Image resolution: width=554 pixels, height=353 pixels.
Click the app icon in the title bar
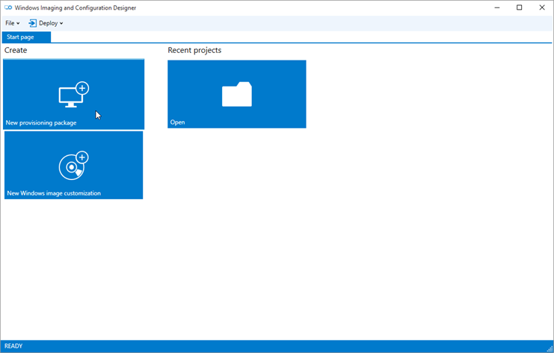pos(8,7)
